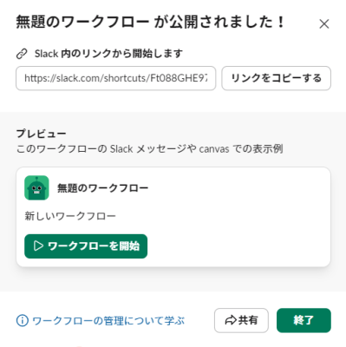Click the preview subtitle mentioning canvas
This screenshot has height=347, width=346.
click(149, 149)
